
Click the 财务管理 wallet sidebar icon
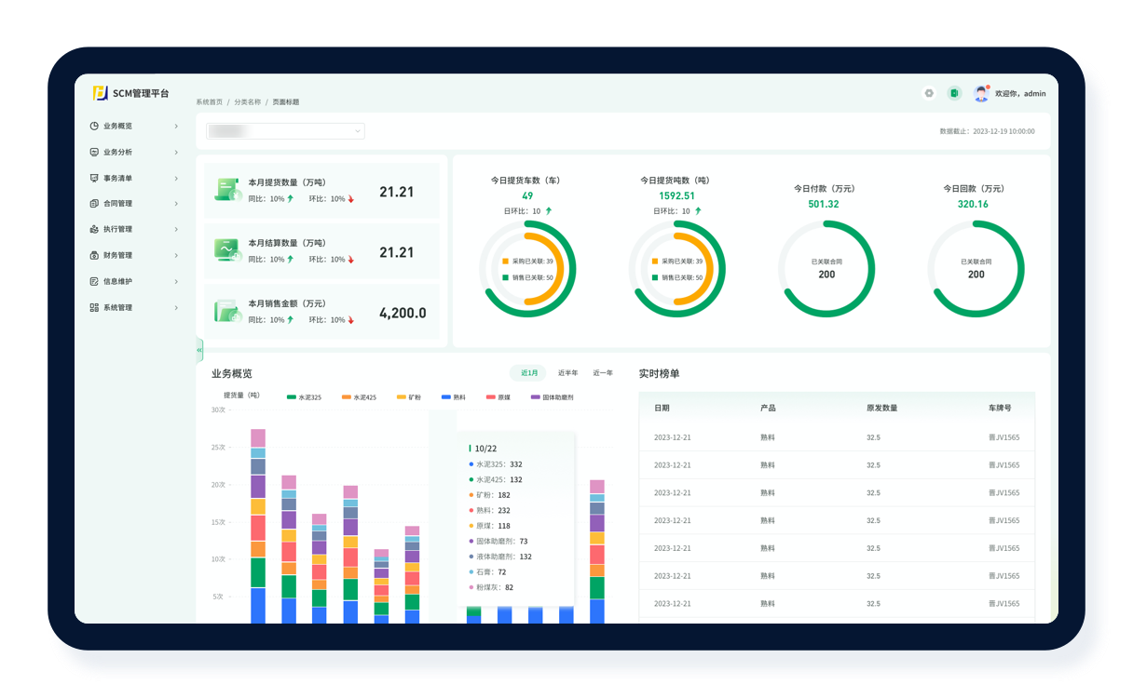tap(94, 255)
